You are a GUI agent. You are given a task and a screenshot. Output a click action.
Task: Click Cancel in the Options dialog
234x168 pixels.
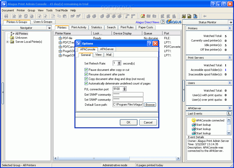pyautogui.click(x=148, y=122)
